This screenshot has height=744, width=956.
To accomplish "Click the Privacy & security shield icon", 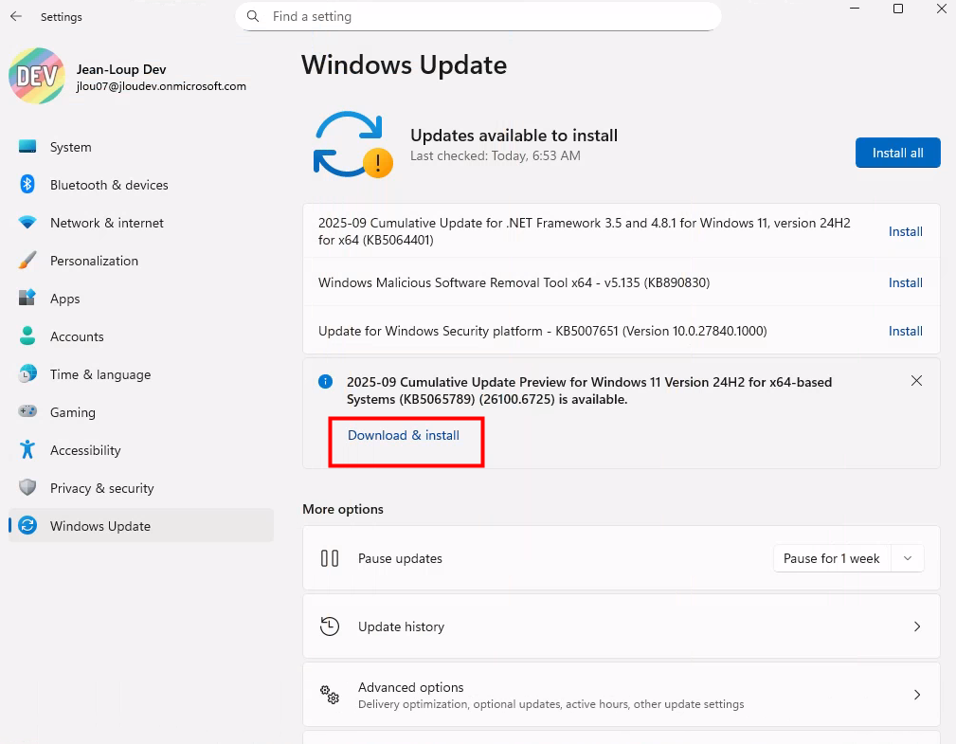I will point(27,488).
